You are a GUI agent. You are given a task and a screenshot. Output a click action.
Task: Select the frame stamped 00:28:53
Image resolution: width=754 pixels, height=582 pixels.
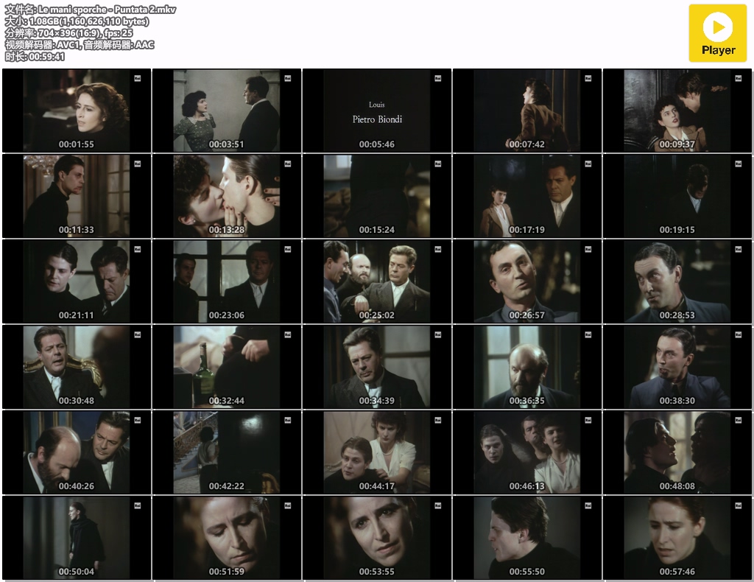(x=677, y=281)
